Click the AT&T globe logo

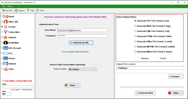pyautogui.click(x=6, y=53)
